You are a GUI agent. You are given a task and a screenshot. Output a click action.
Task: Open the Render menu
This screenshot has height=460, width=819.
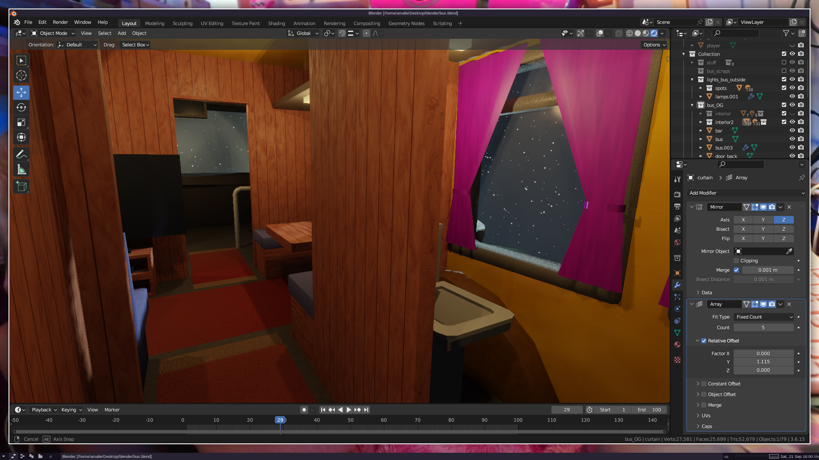60,22
